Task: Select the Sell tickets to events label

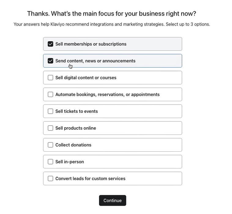Action: pos(76,111)
